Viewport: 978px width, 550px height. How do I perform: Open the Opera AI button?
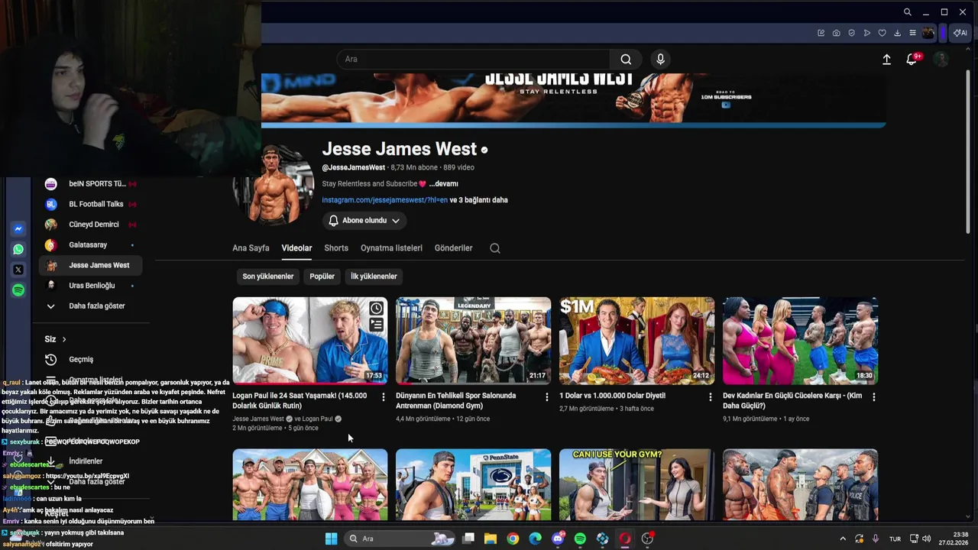[960, 33]
